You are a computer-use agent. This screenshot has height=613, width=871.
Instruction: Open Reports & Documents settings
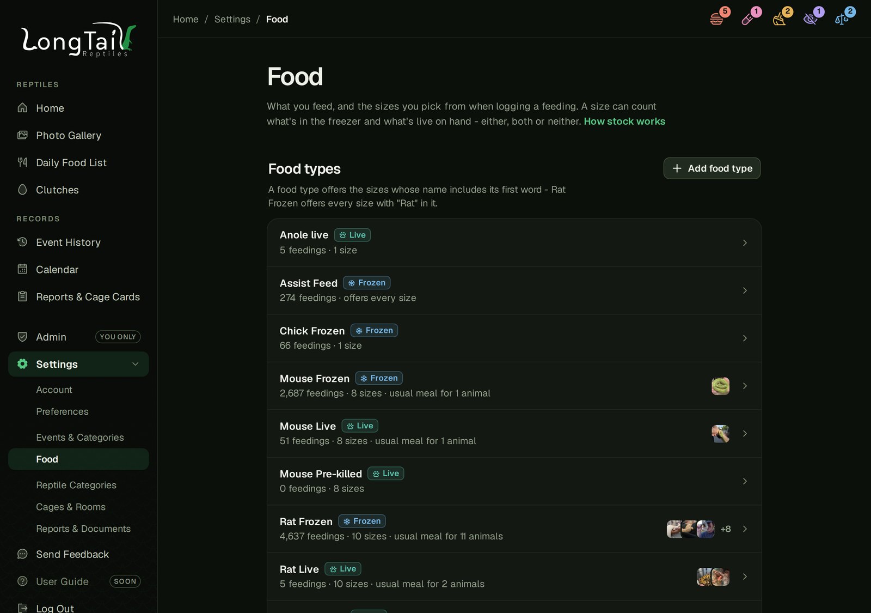click(x=83, y=529)
